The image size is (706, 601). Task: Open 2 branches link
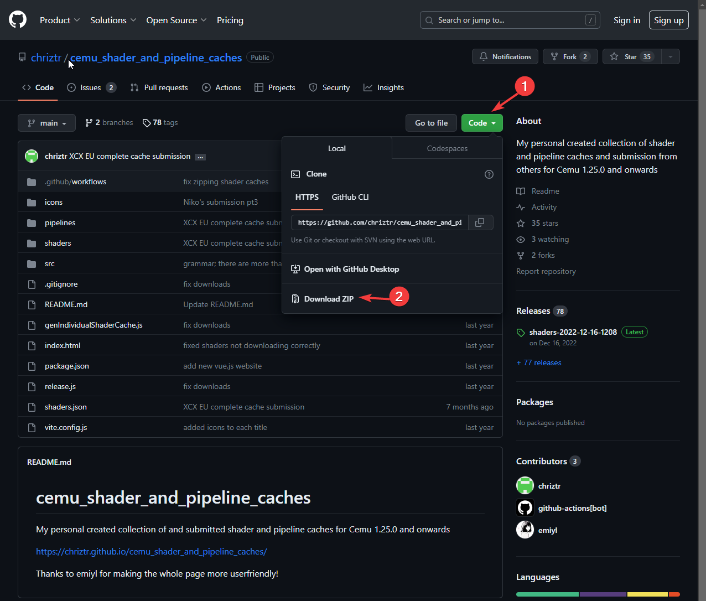point(109,122)
